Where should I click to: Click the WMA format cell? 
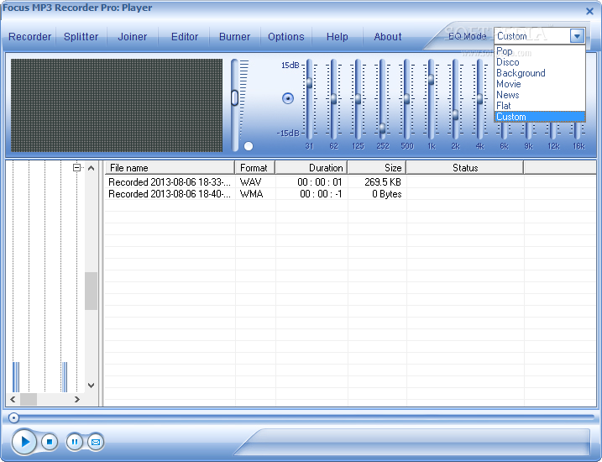pyautogui.click(x=252, y=194)
